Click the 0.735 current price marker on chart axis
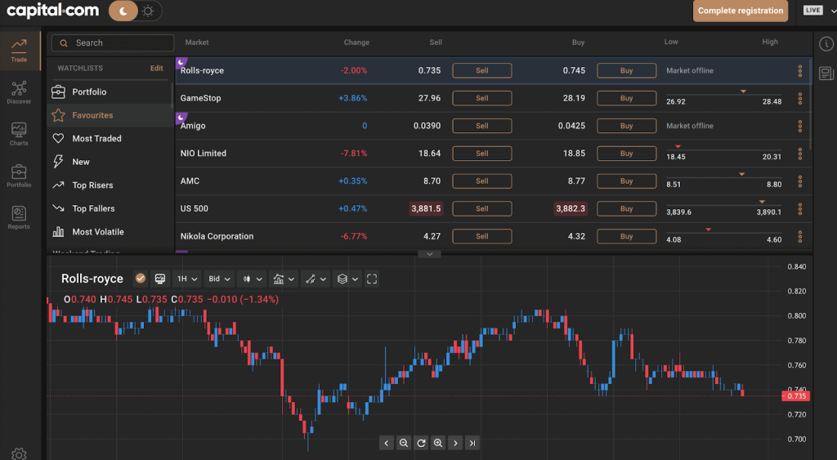The image size is (837, 460). (796, 396)
